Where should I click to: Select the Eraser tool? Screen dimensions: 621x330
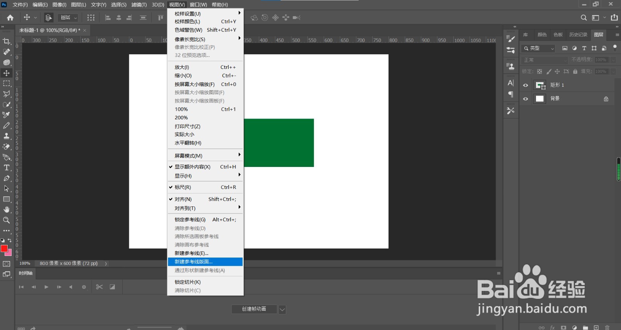tap(7, 146)
